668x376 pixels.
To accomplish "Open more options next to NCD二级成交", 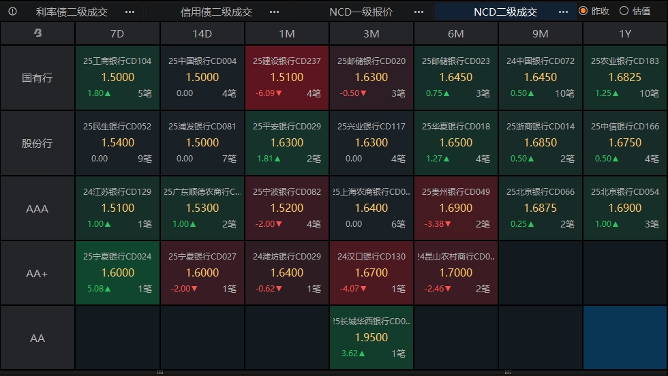I will [563, 12].
